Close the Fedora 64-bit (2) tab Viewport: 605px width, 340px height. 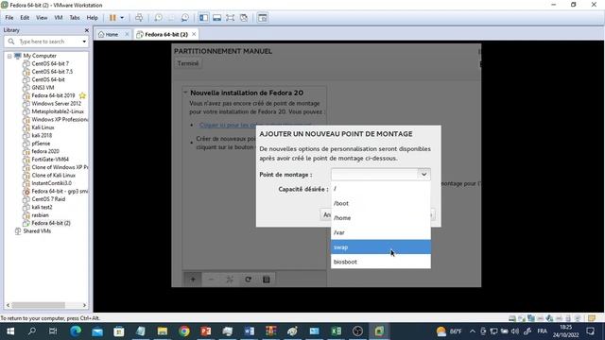click(194, 34)
